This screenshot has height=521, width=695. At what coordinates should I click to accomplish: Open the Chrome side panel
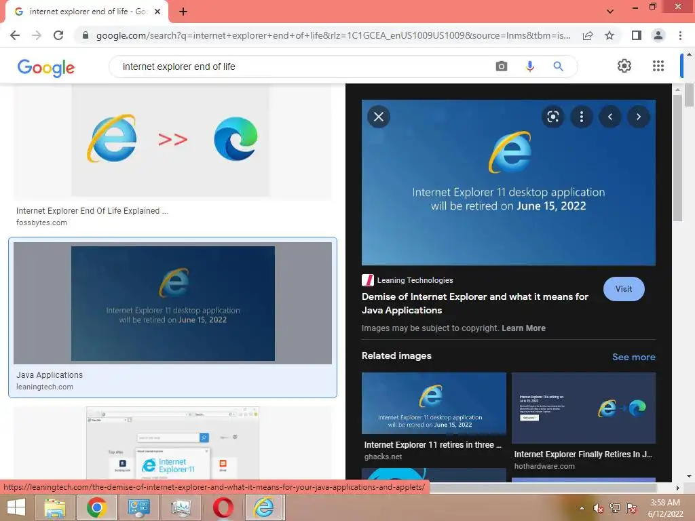point(637,35)
